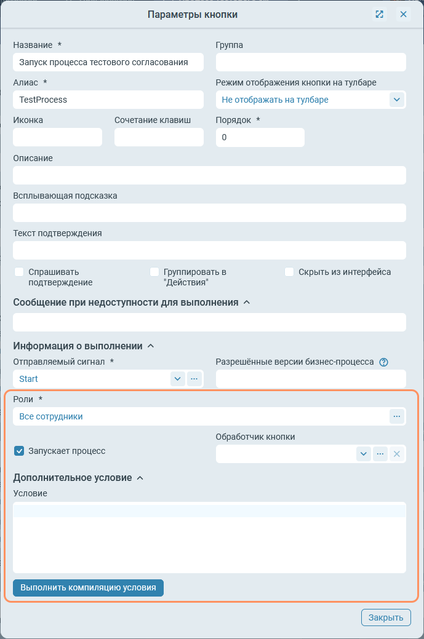The height and width of the screenshot is (639, 424).
Task: Click the Закрыть button
Action: click(385, 617)
